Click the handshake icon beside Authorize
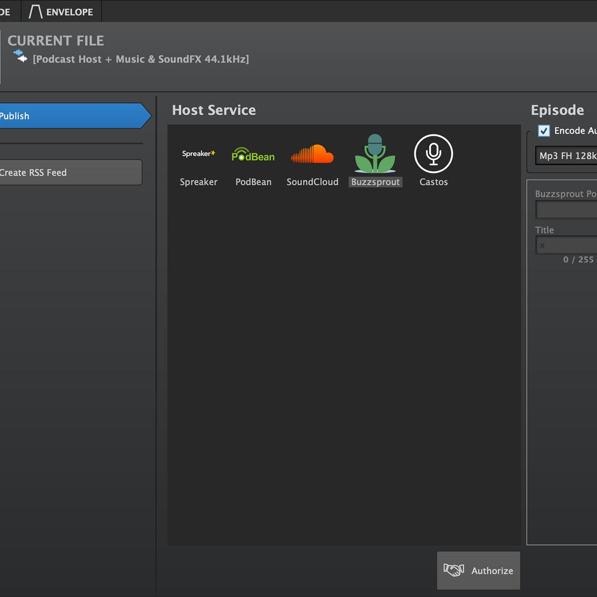The width and height of the screenshot is (597, 597). click(x=453, y=570)
